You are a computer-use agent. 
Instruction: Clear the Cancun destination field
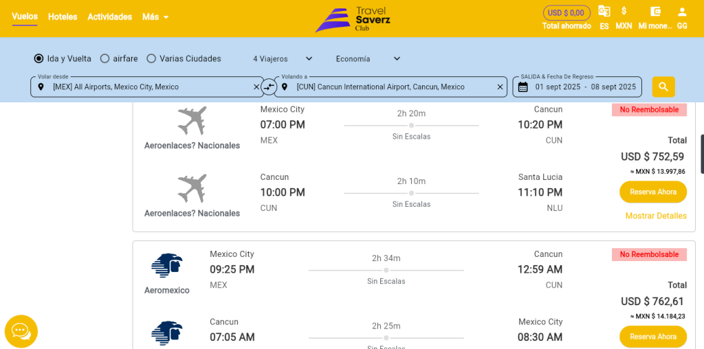(500, 87)
